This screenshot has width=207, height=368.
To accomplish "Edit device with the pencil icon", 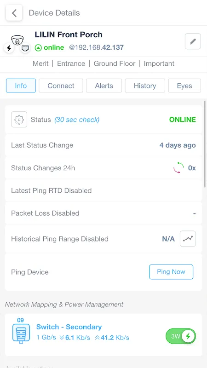I will pyautogui.click(x=193, y=41).
